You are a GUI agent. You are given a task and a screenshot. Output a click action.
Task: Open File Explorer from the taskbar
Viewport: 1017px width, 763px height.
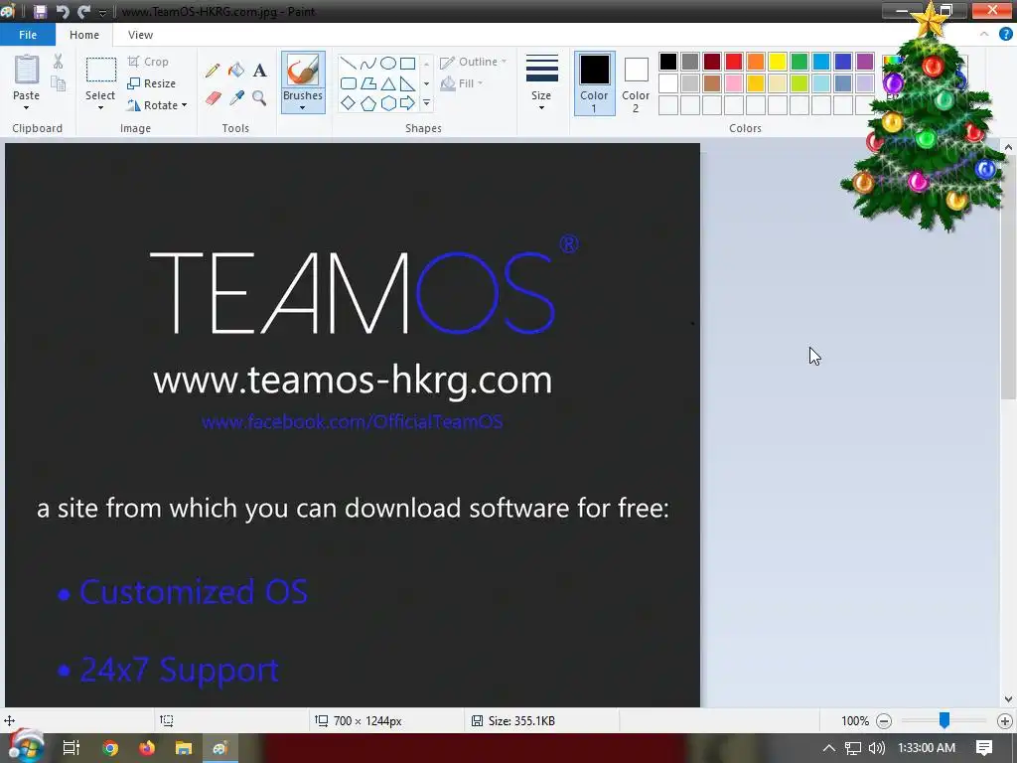184,748
